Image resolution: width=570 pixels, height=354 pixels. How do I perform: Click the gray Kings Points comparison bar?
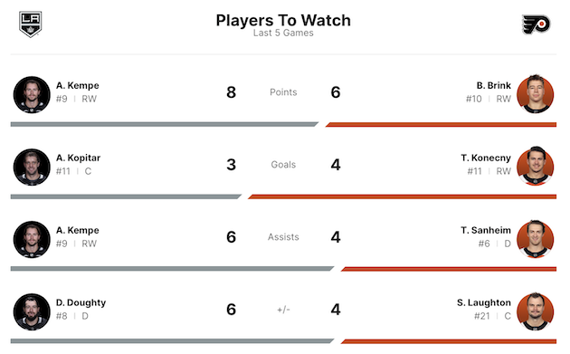point(165,124)
